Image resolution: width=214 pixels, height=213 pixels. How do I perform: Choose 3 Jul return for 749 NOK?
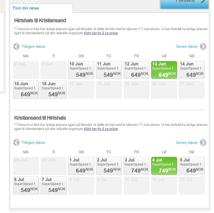(x=136, y=166)
